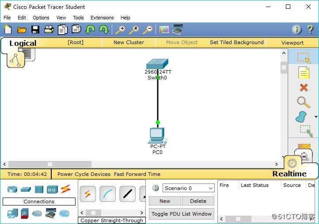The width and height of the screenshot is (319, 224).
Task: Select the Routers device category
Action: [x=12, y=189]
